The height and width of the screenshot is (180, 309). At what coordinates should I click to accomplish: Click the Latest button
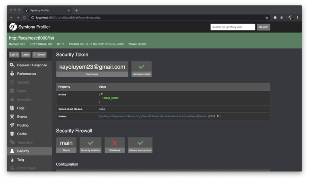26,55
